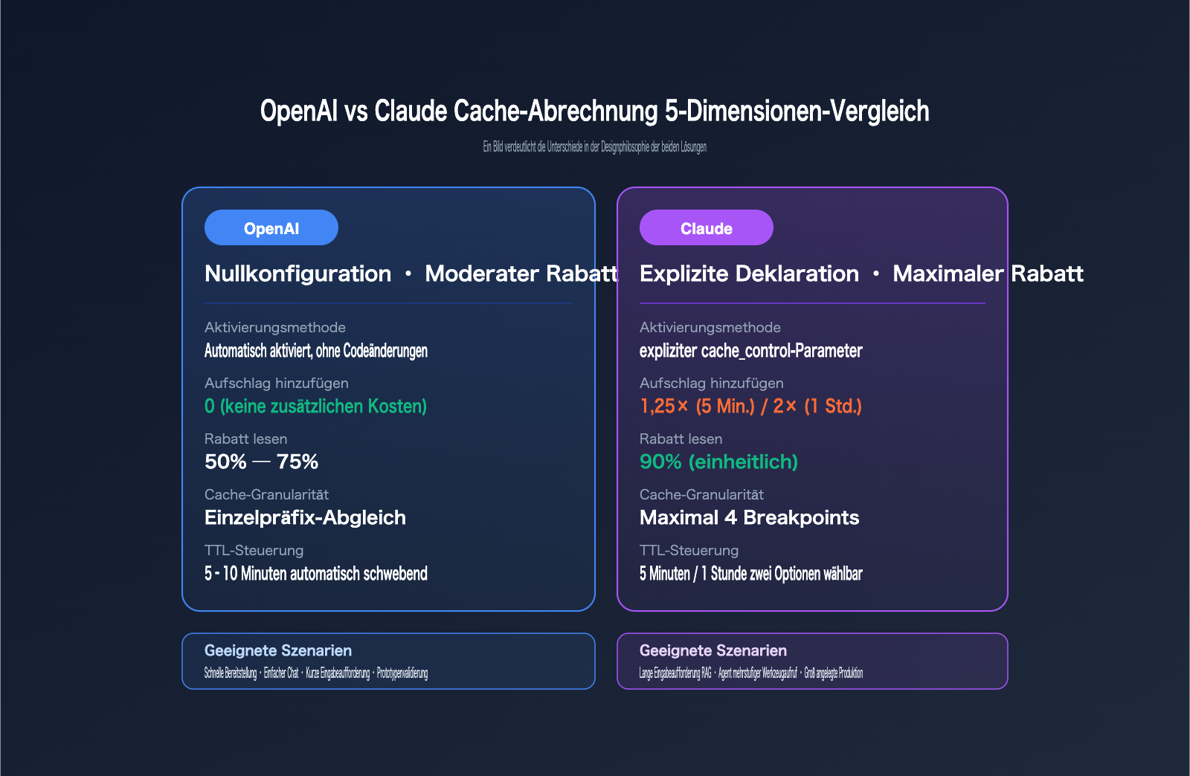Image resolution: width=1190 pixels, height=776 pixels.
Task: Click 'Geeignete Szenarien' heading in purple box
Action: [x=713, y=650]
